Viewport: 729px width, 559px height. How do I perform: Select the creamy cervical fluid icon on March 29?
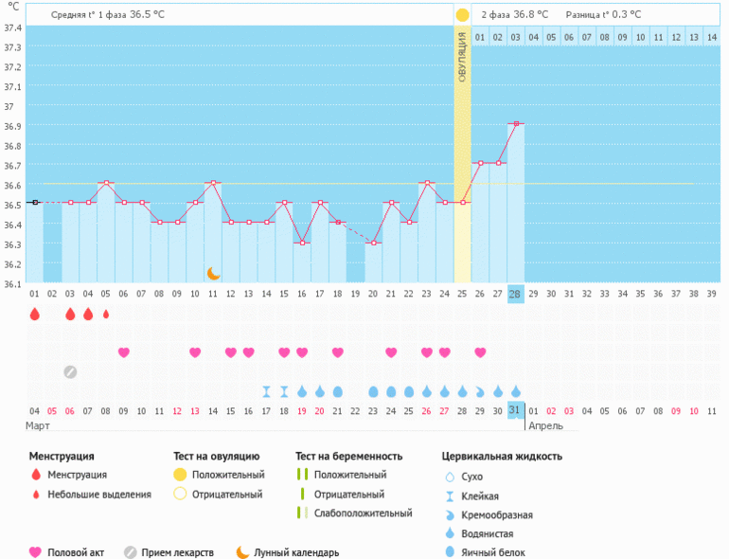(480, 391)
